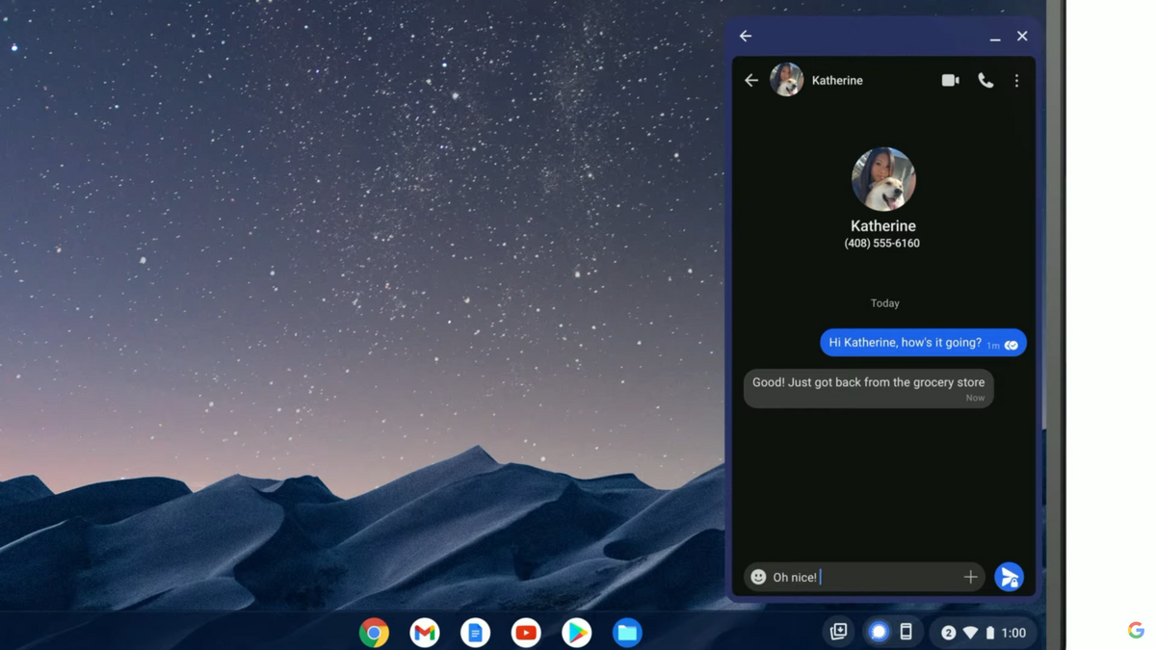Open the emoji picker in message box
Image resolution: width=1156 pixels, height=650 pixels.
point(758,577)
